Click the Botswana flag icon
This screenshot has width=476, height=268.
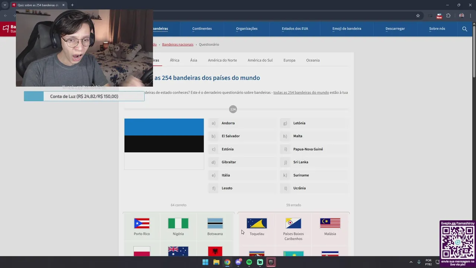pos(215,223)
